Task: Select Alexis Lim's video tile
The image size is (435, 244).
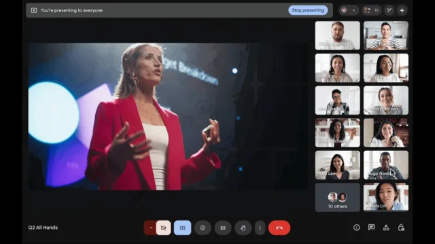Action: click(x=386, y=197)
